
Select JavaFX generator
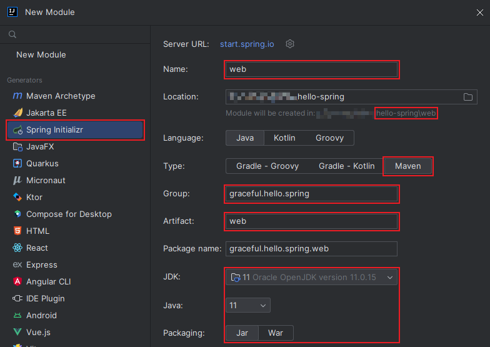tap(75, 146)
